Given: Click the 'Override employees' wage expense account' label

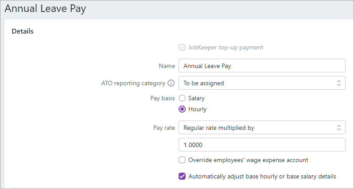Looking at the screenshot, I should click(x=248, y=160).
